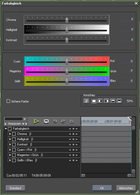This screenshot has width=140, height=195.
Task: Click the Cyan-Rot slider handle
Action: [67, 61]
